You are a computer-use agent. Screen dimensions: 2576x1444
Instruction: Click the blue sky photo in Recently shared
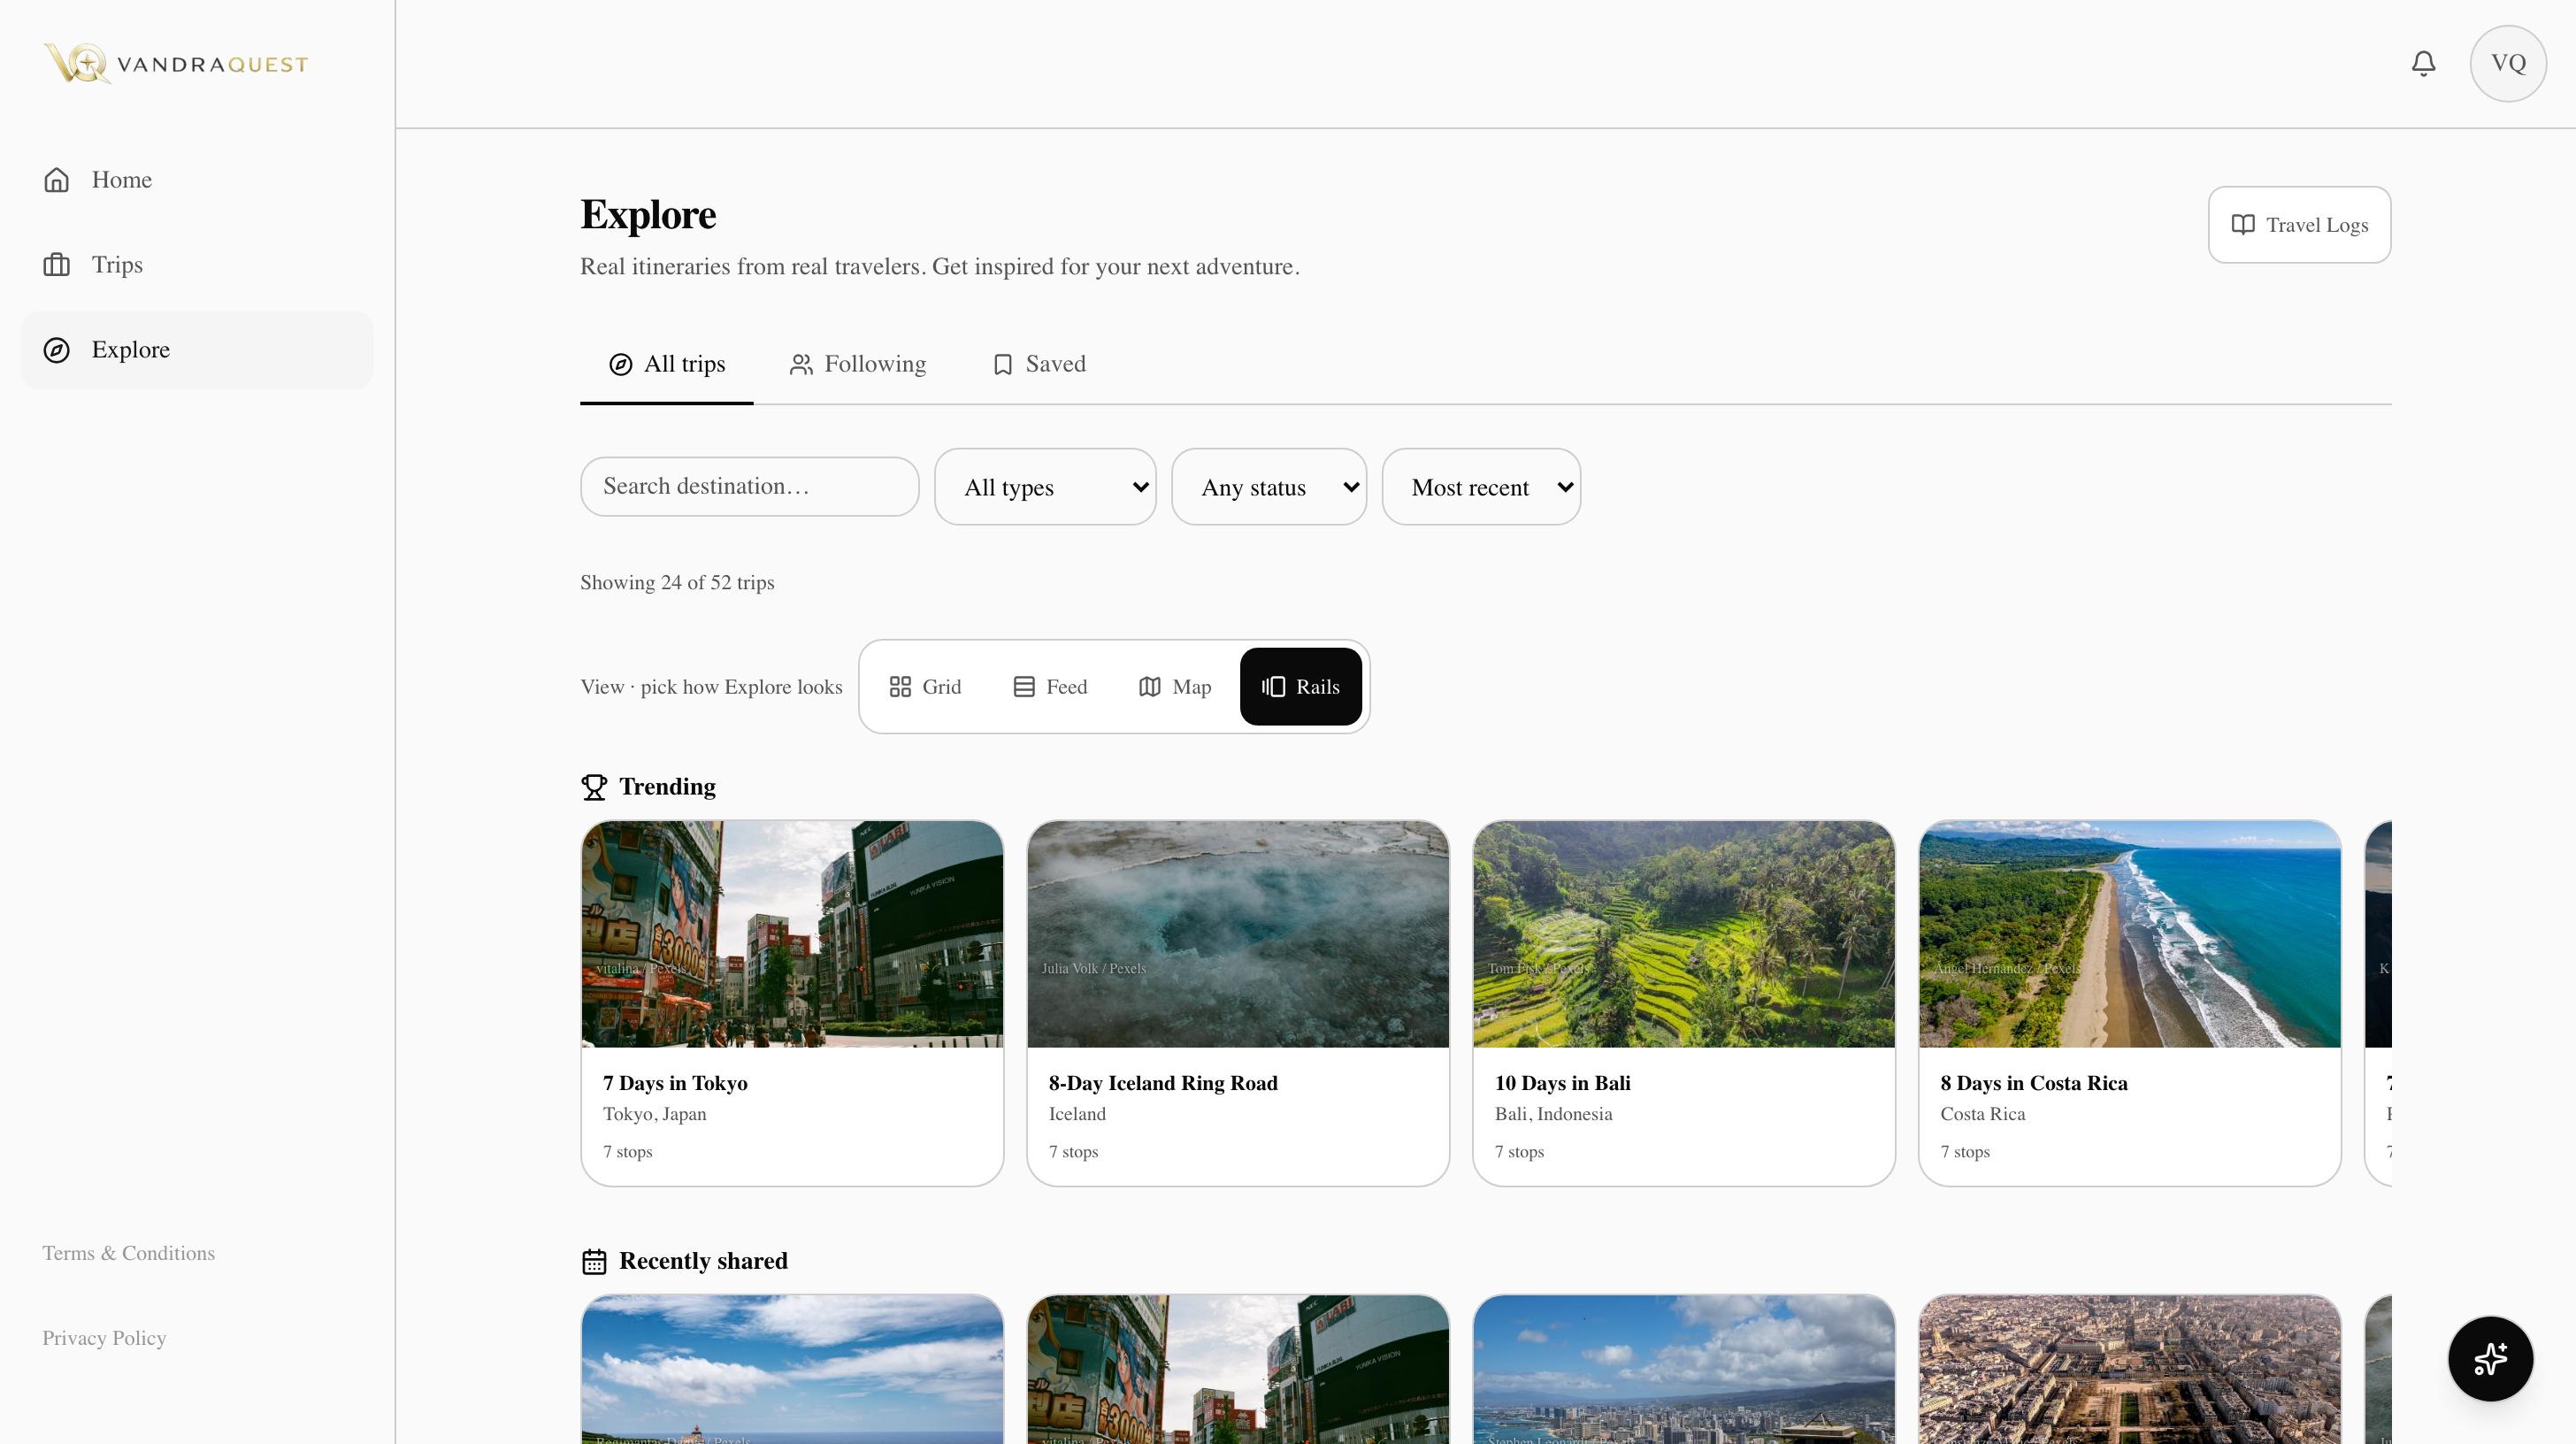coord(792,1369)
